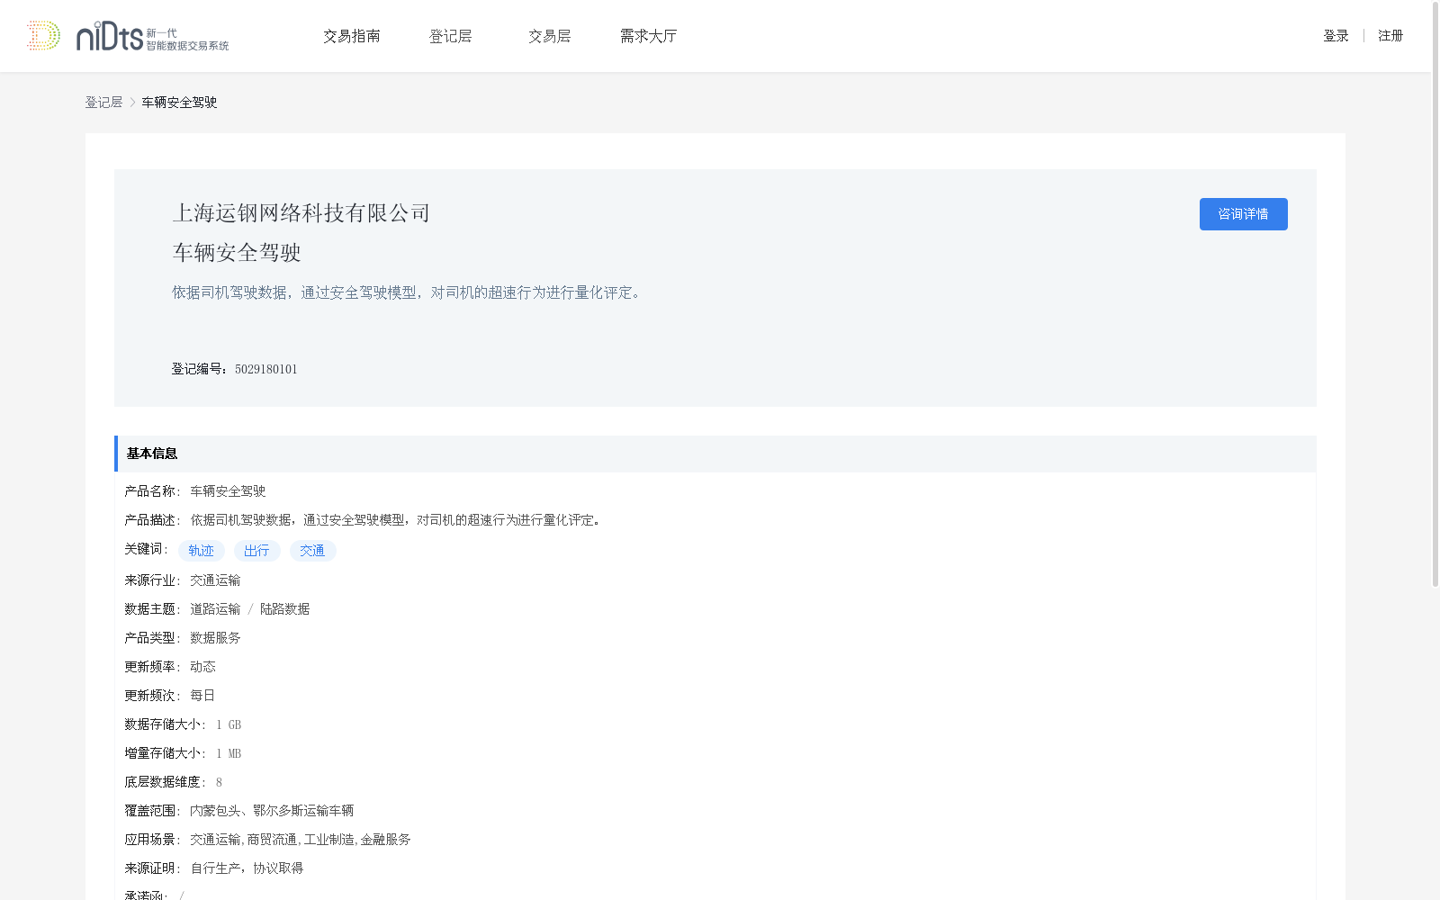Viewport: 1440px width, 900px height.
Task: Go to 登记层 breadcrumb link
Action: click(x=103, y=103)
